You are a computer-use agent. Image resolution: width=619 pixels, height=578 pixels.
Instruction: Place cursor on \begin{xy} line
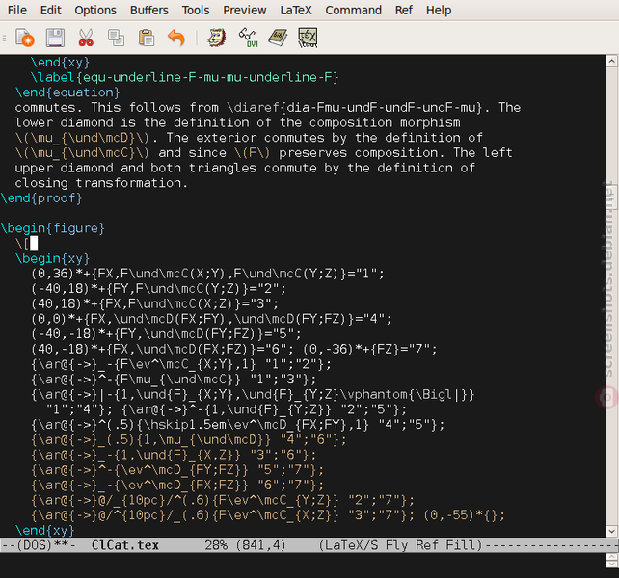point(52,259)
